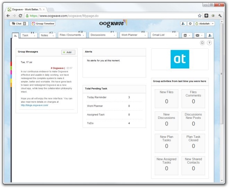Click the red color strip on sidebar
This screenshot has height=188, width=229.
point(11,64)
